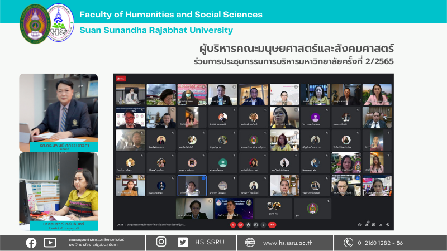Image resolution: width=447 pixels, height=251 pixels.
Task: Raise hand in the meeting toolbar
Action: tap(248, 225)
